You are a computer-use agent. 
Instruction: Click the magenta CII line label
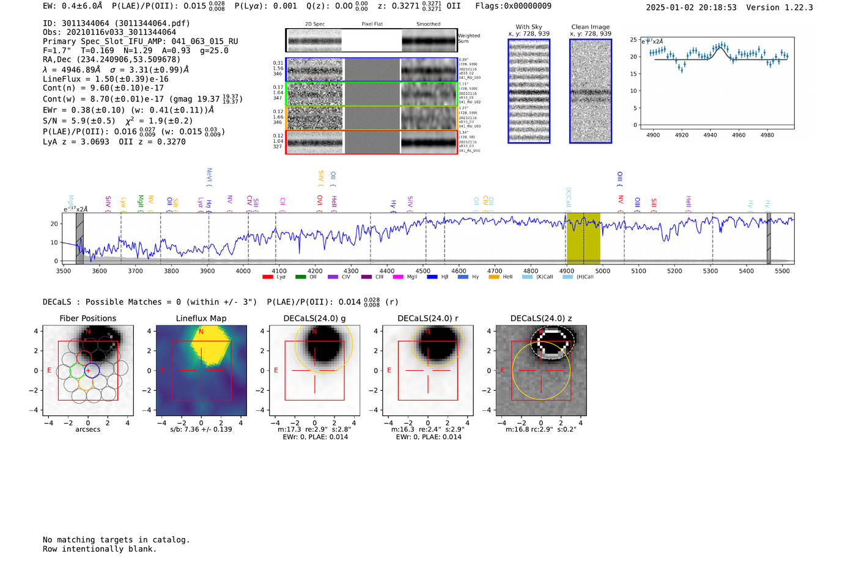[x=282, y=204]
